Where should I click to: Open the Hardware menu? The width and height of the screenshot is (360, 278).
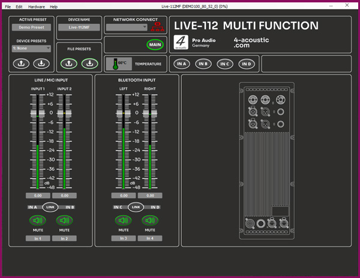point(37,6)
